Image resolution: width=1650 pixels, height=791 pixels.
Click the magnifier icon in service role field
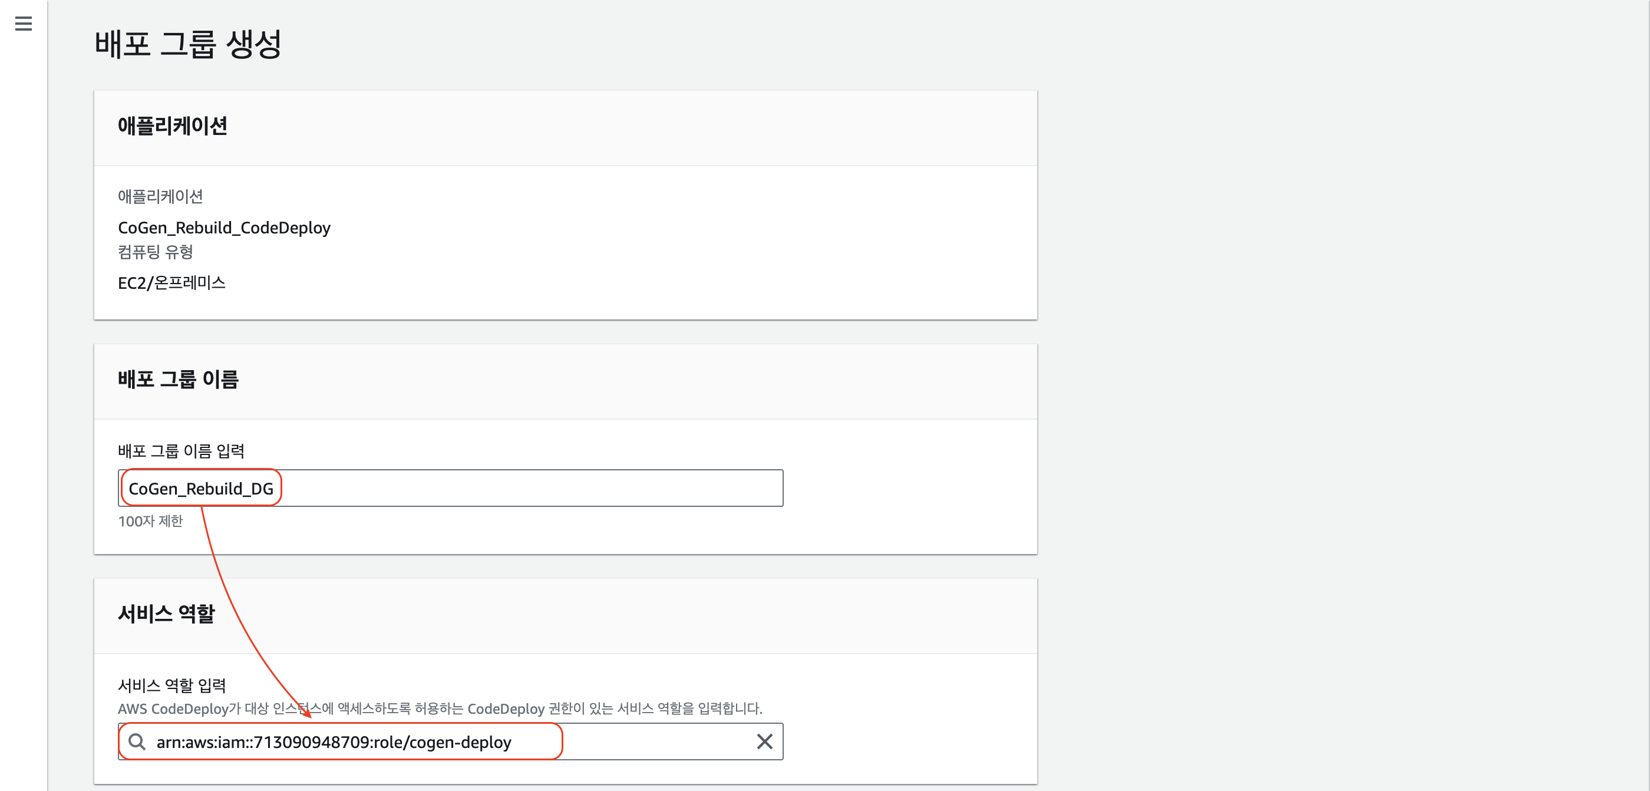coord(137,741)
